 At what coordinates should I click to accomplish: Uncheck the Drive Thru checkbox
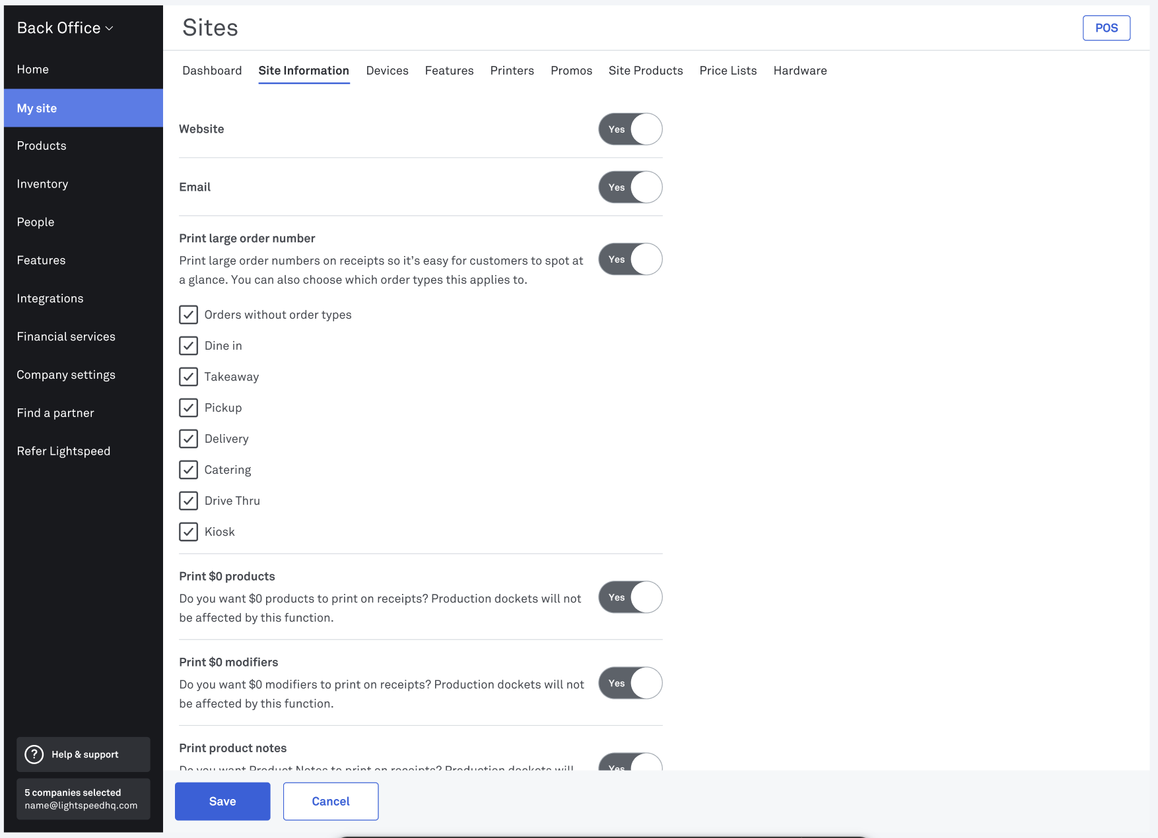[x=188, y=501]
